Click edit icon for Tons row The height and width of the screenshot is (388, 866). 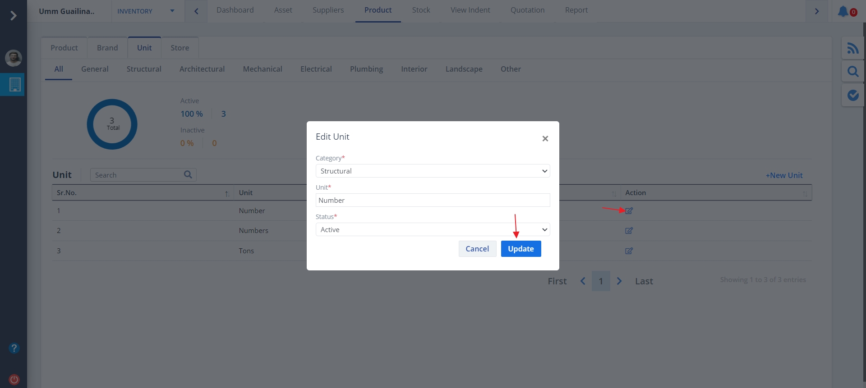coord(629,251)
